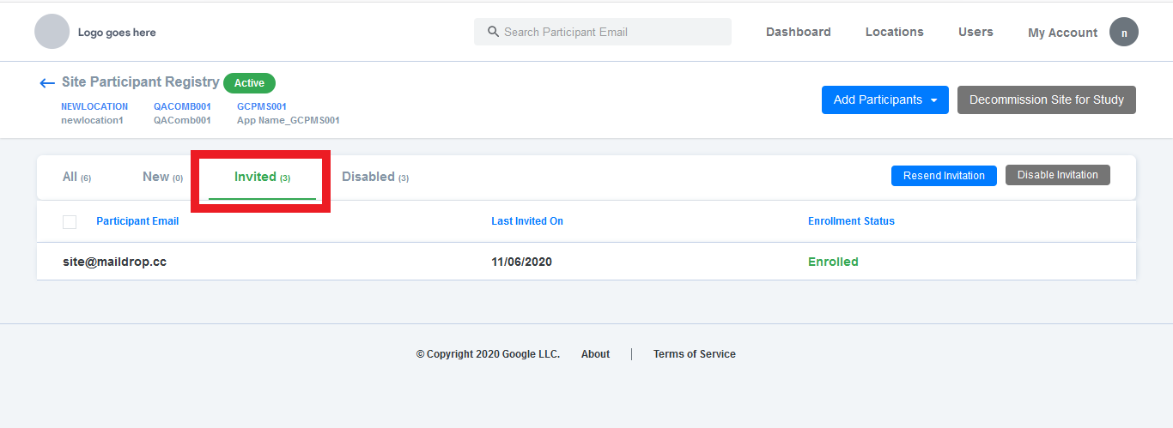Click the 11/06/2020 invited date cell
Screen dimensions: 1173x428
click(521, 262)
